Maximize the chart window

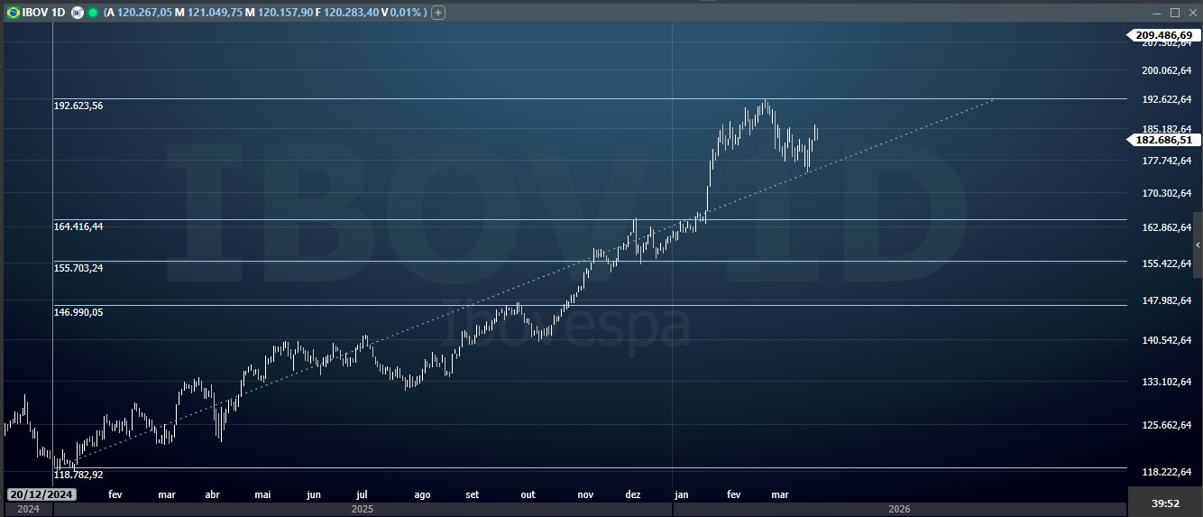click(1175, 13)
